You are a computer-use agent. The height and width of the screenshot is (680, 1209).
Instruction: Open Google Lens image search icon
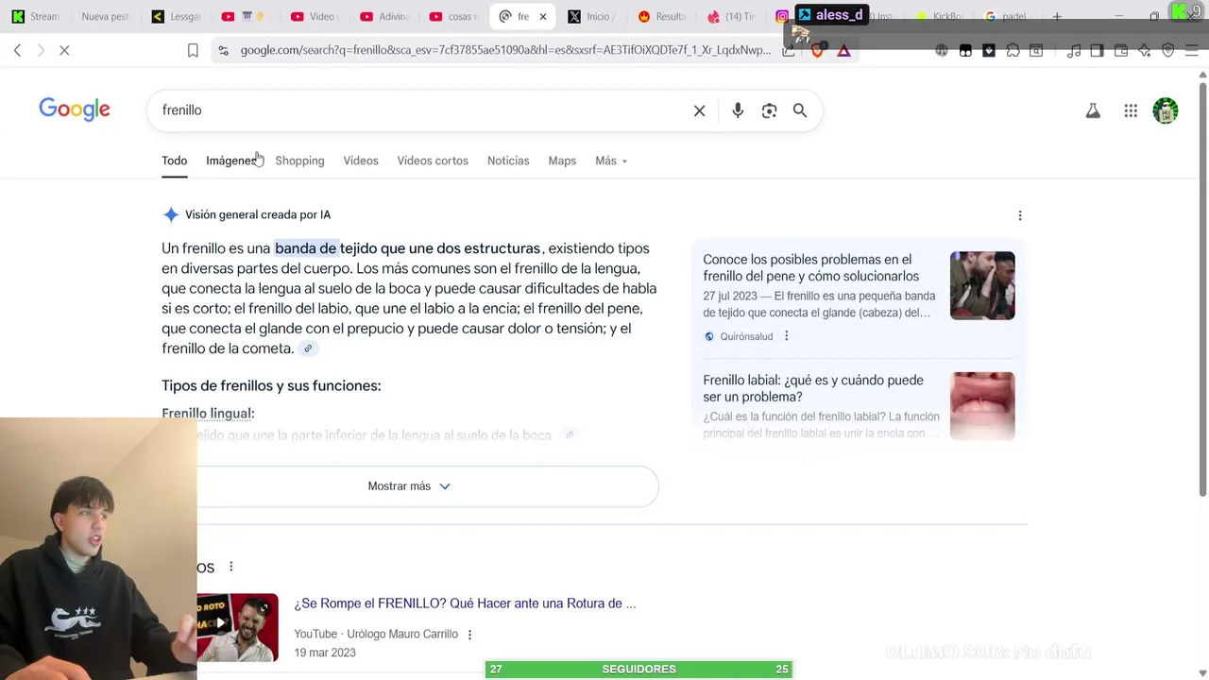[769, 110]
